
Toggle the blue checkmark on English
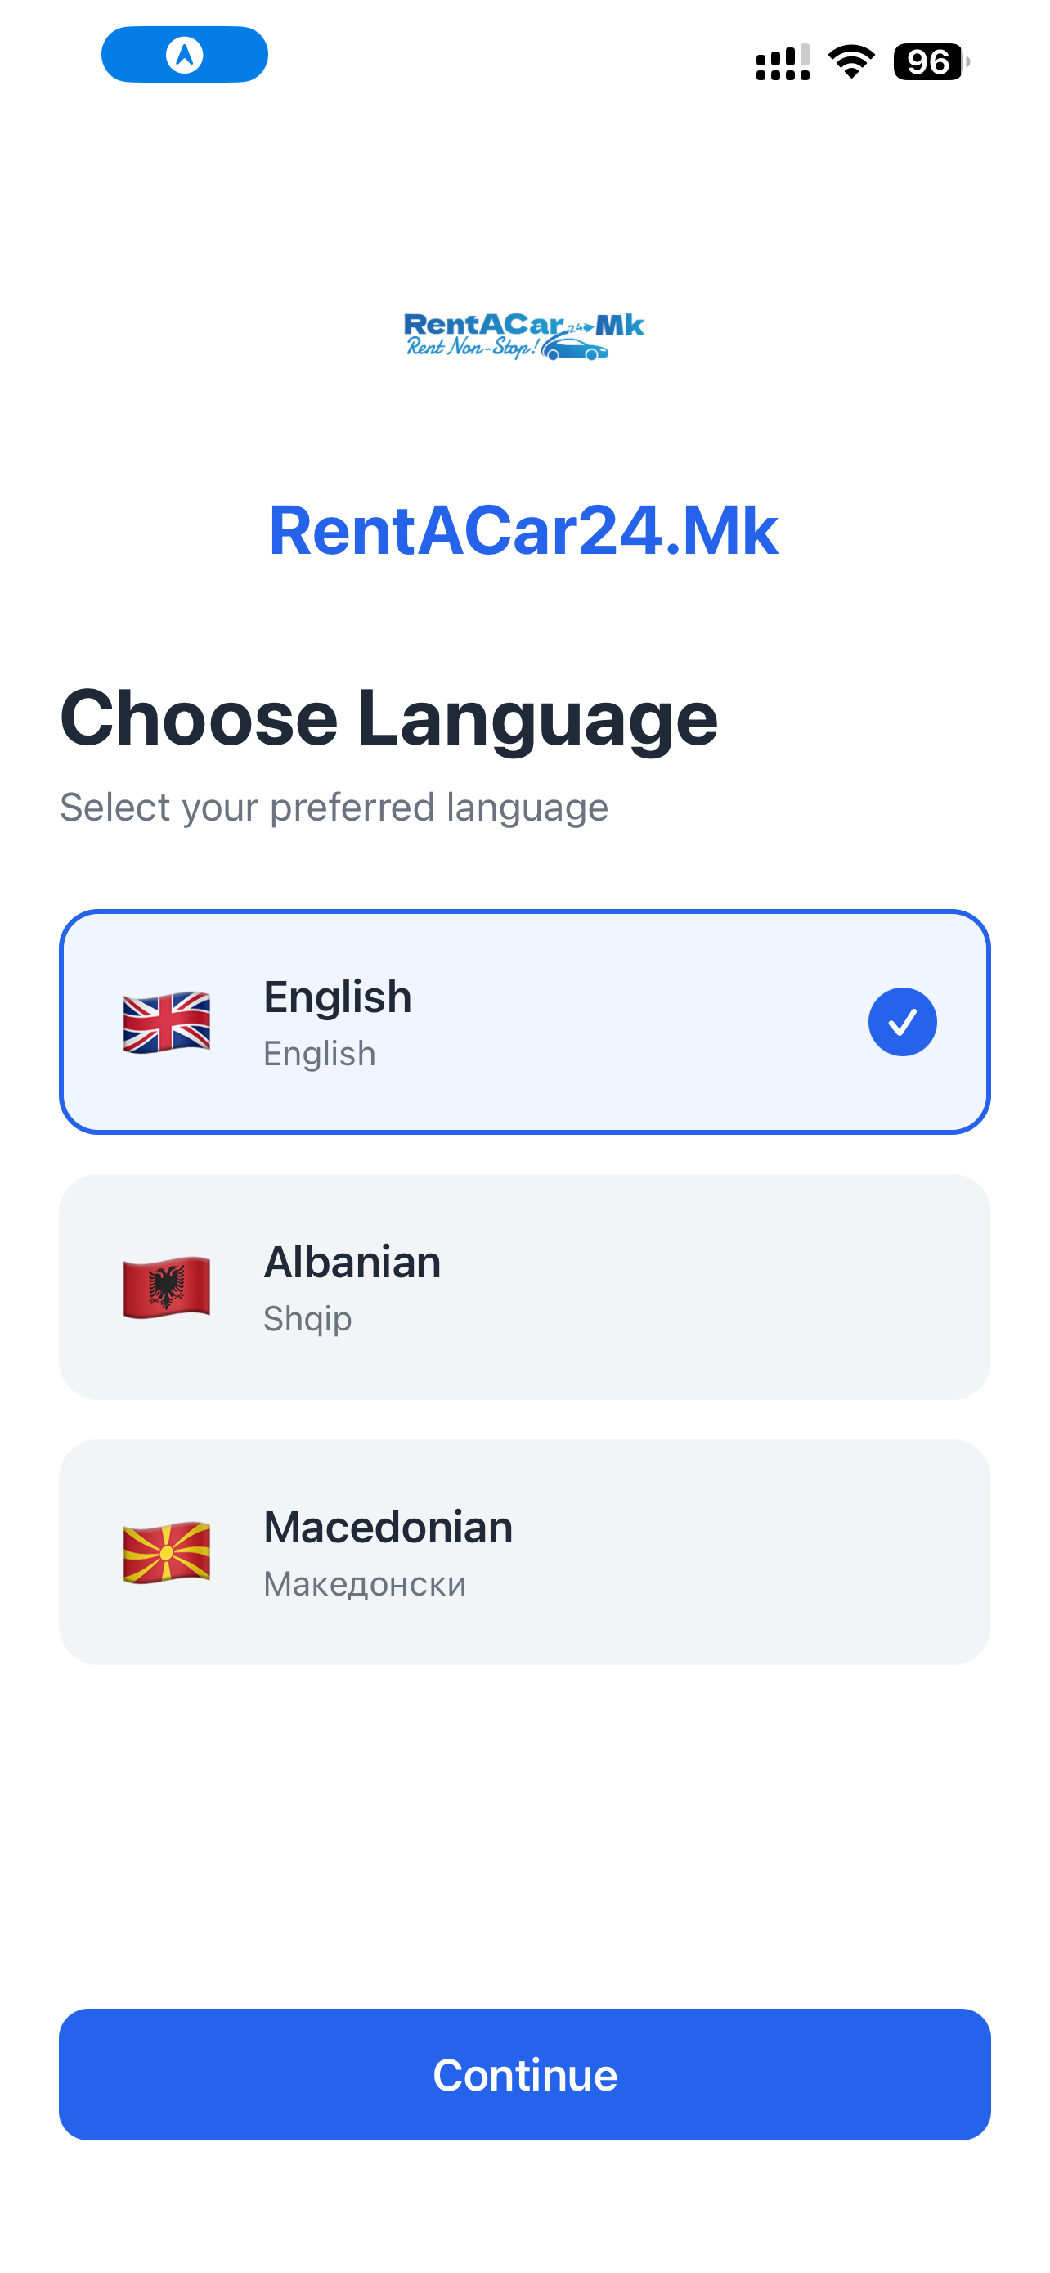point(902,1022)
